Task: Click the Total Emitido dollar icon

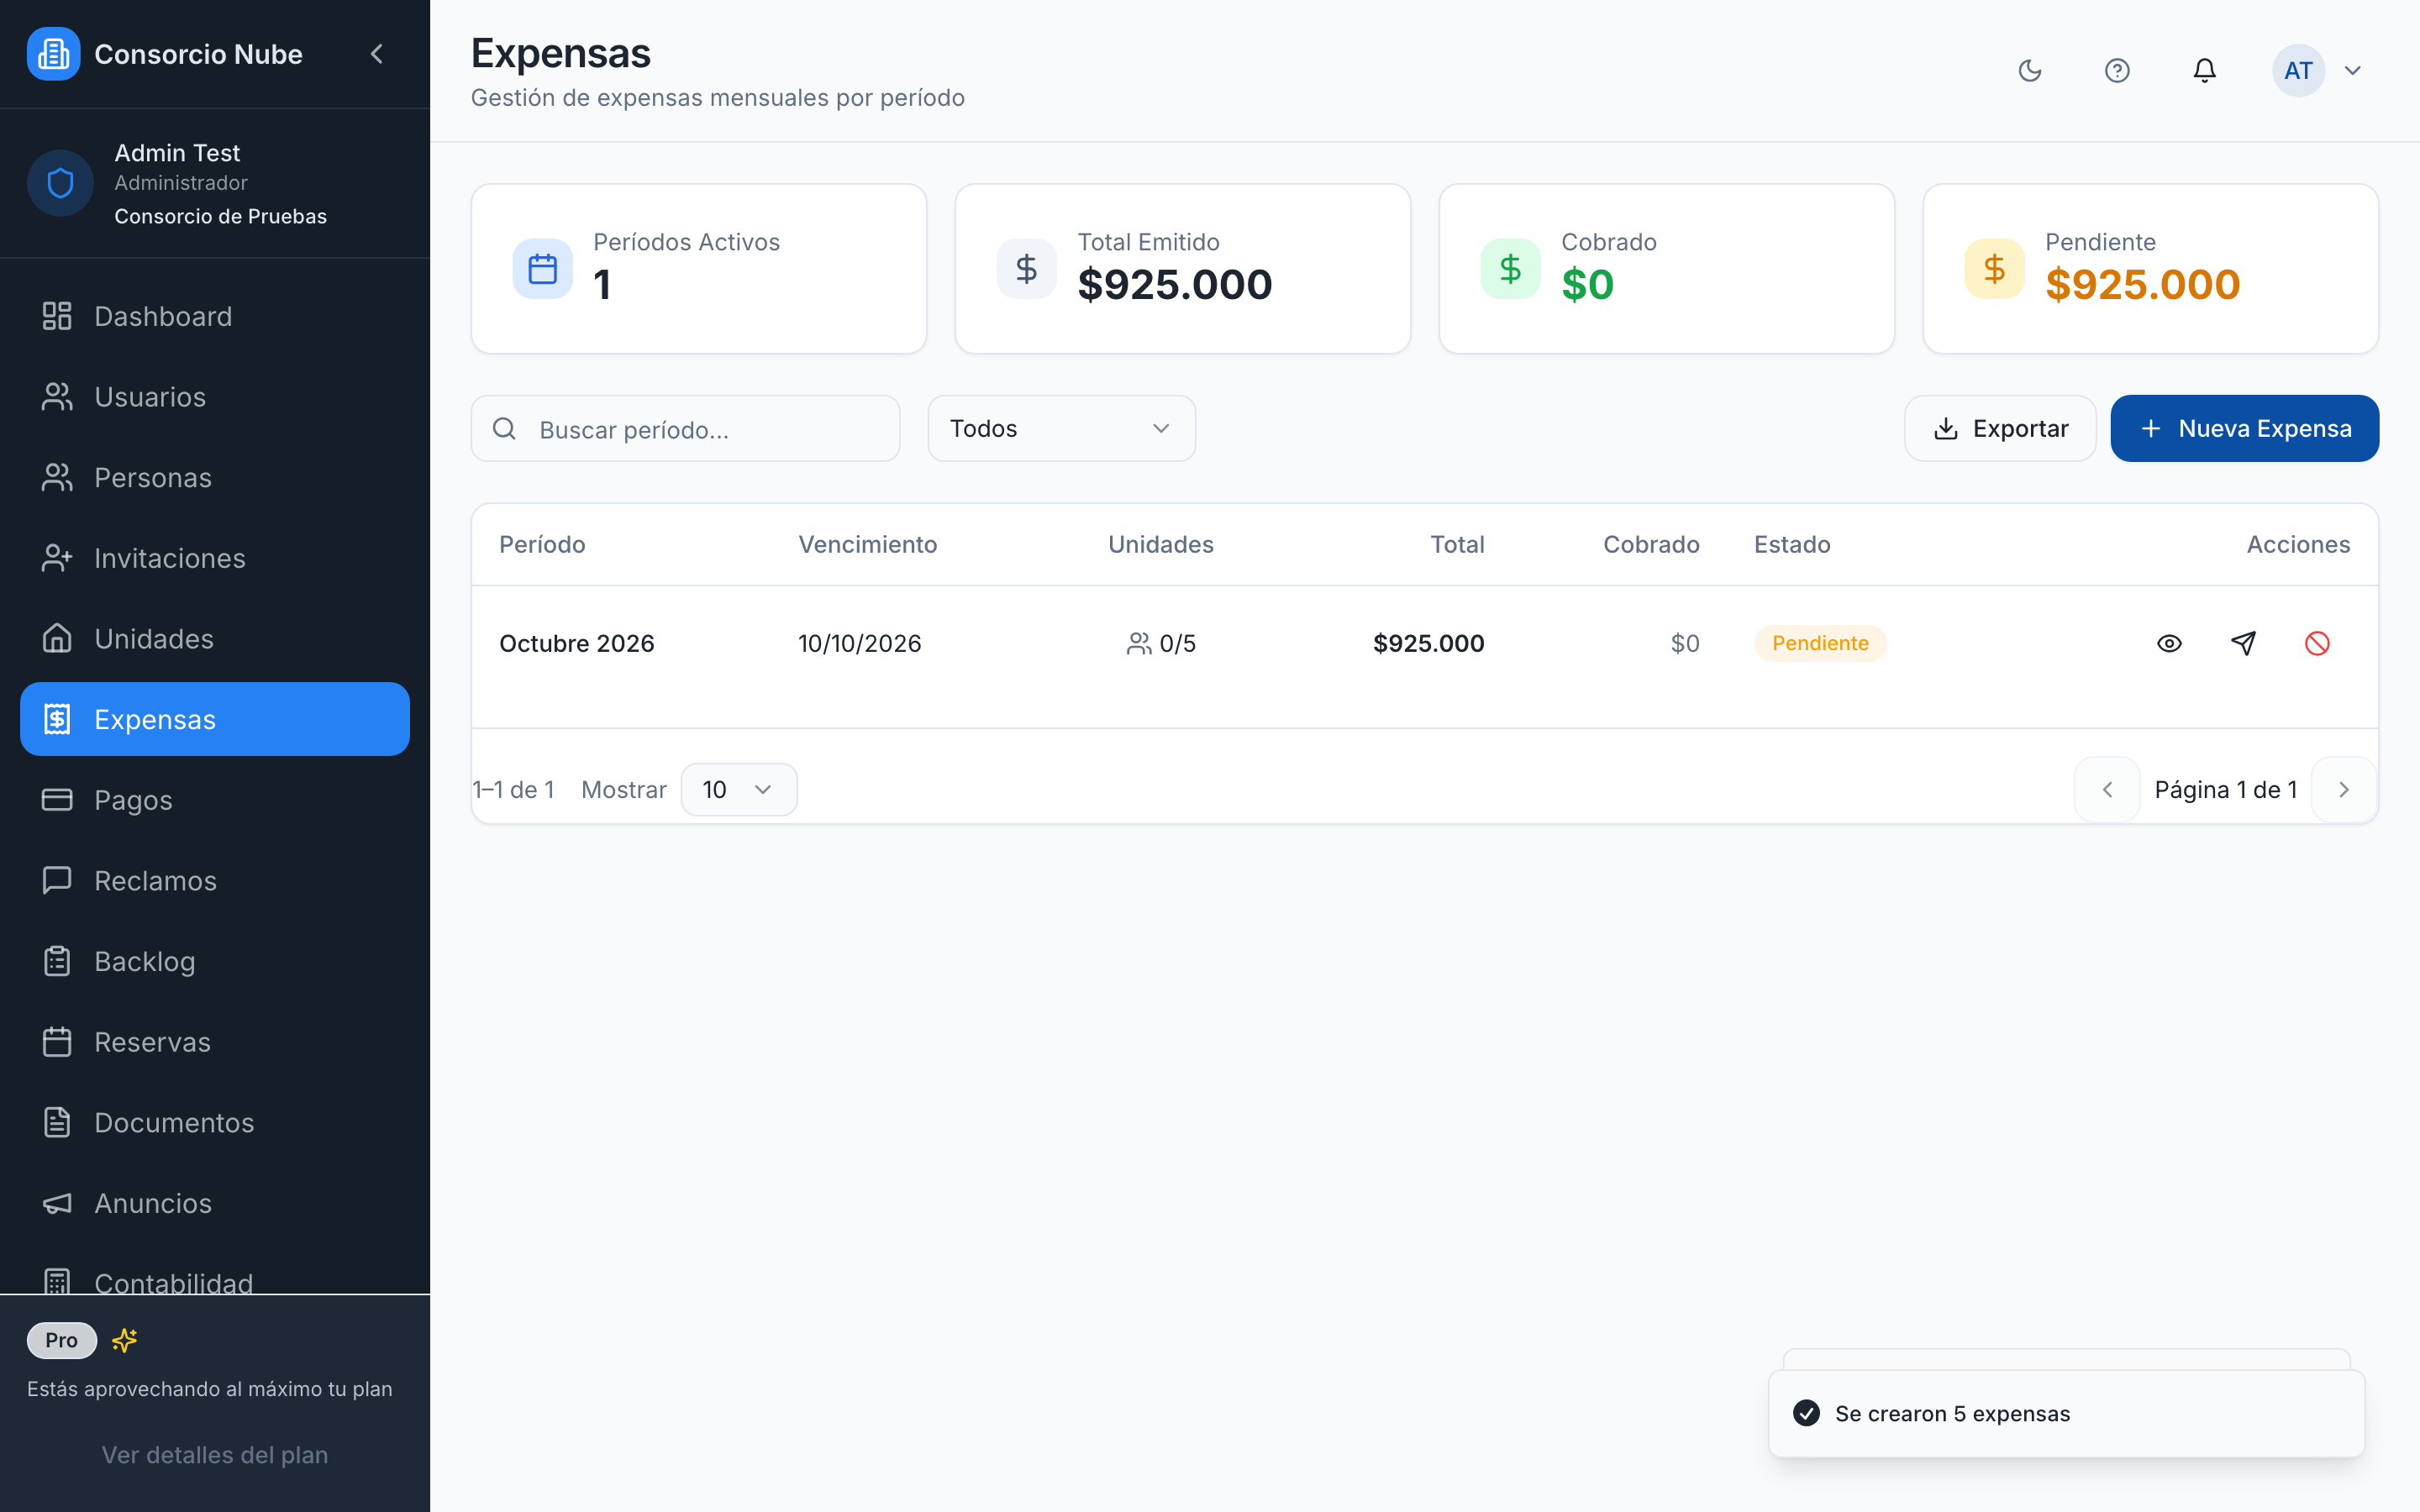Action: click(x=1027, y=269)
